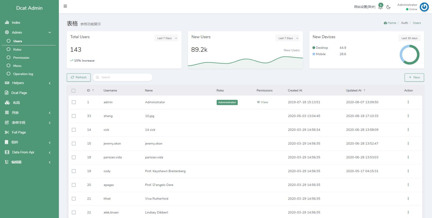This screenshot has height=218, width=432.
Task: Click the New Devices donut chart
Action: (409, 55)
